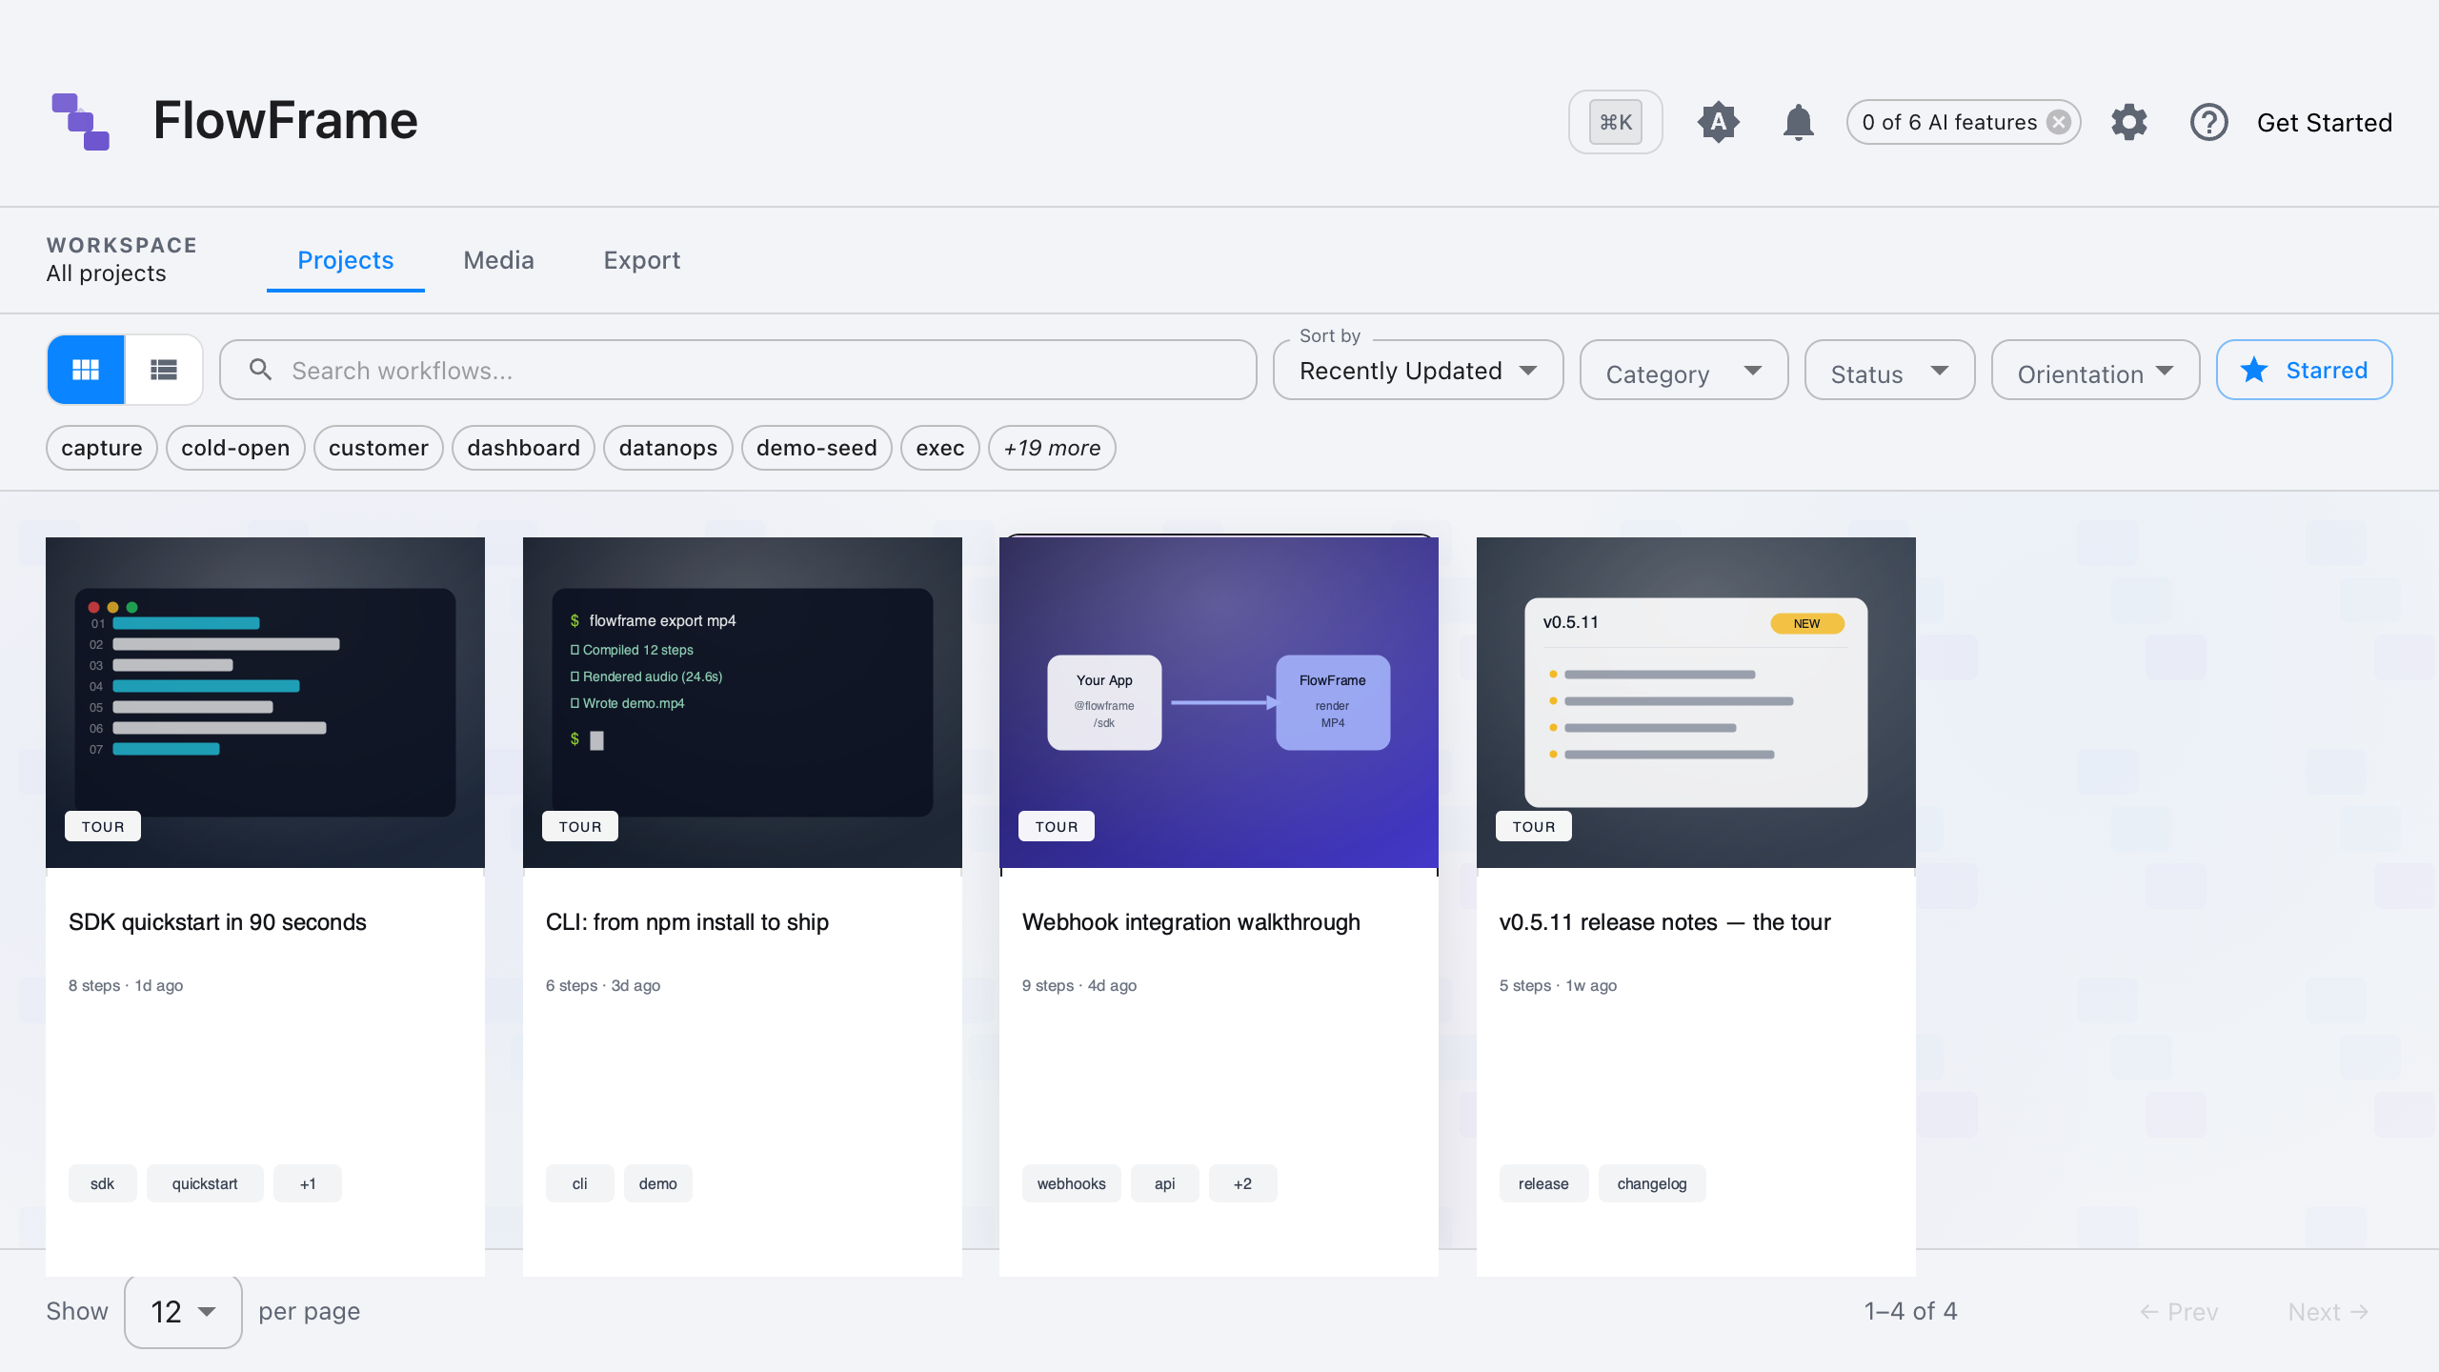Screen dimensions: 2439x1372
Task: Open the CLI export mp4 thumbnail
Action: [x=742, y=702]
